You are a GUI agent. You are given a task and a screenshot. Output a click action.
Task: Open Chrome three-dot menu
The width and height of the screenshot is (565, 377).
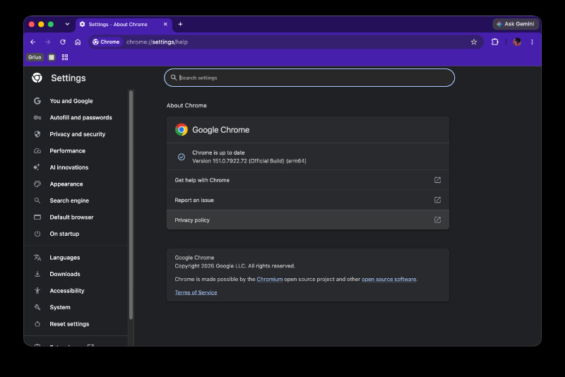[x=532, y=42]
